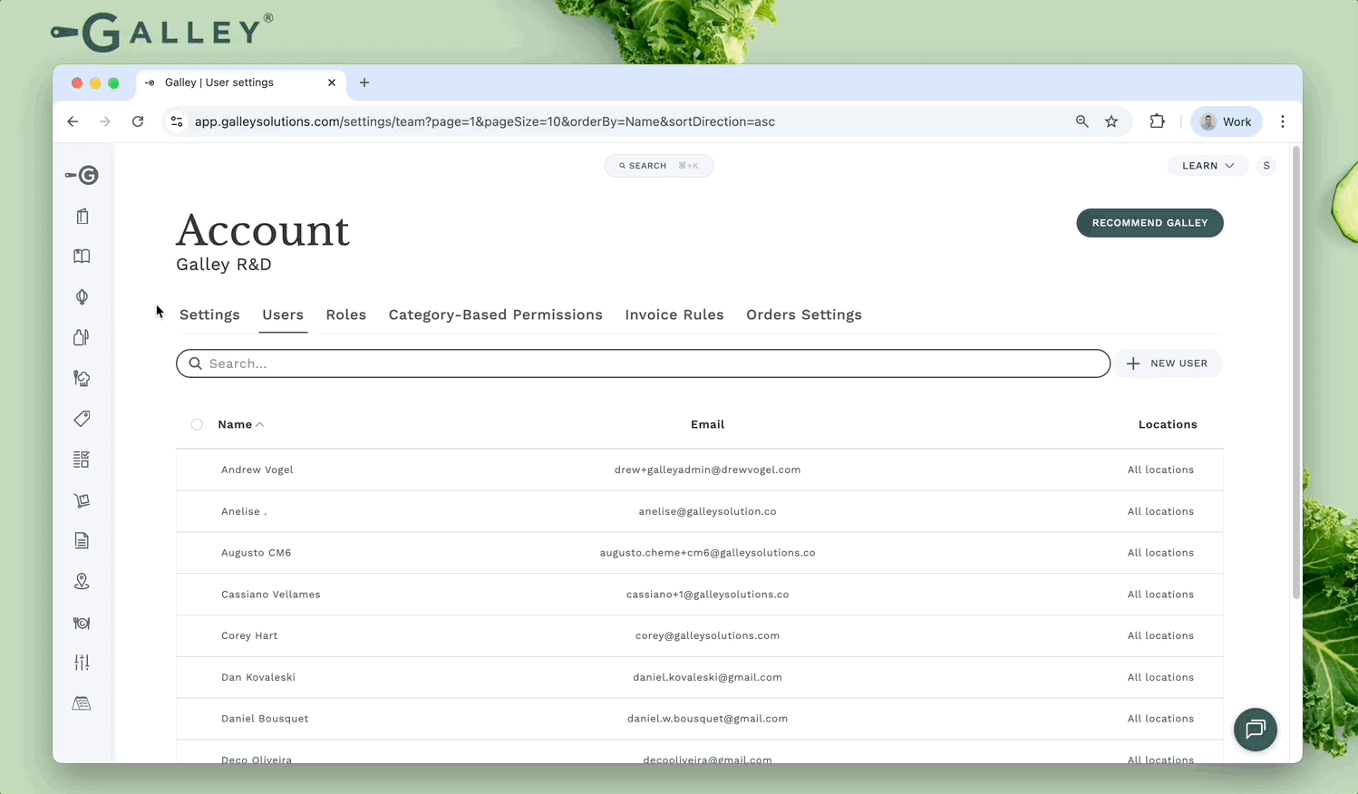Click email corey@galleysolutions.com
1358x794 pixels.
pyautogui.click(x=707, y=635)
